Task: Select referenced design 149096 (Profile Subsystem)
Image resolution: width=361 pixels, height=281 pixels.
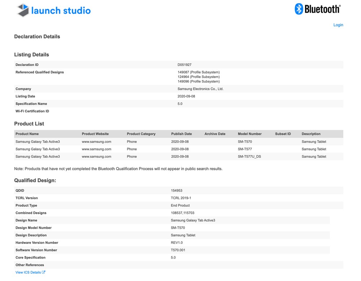Action: 199,81
